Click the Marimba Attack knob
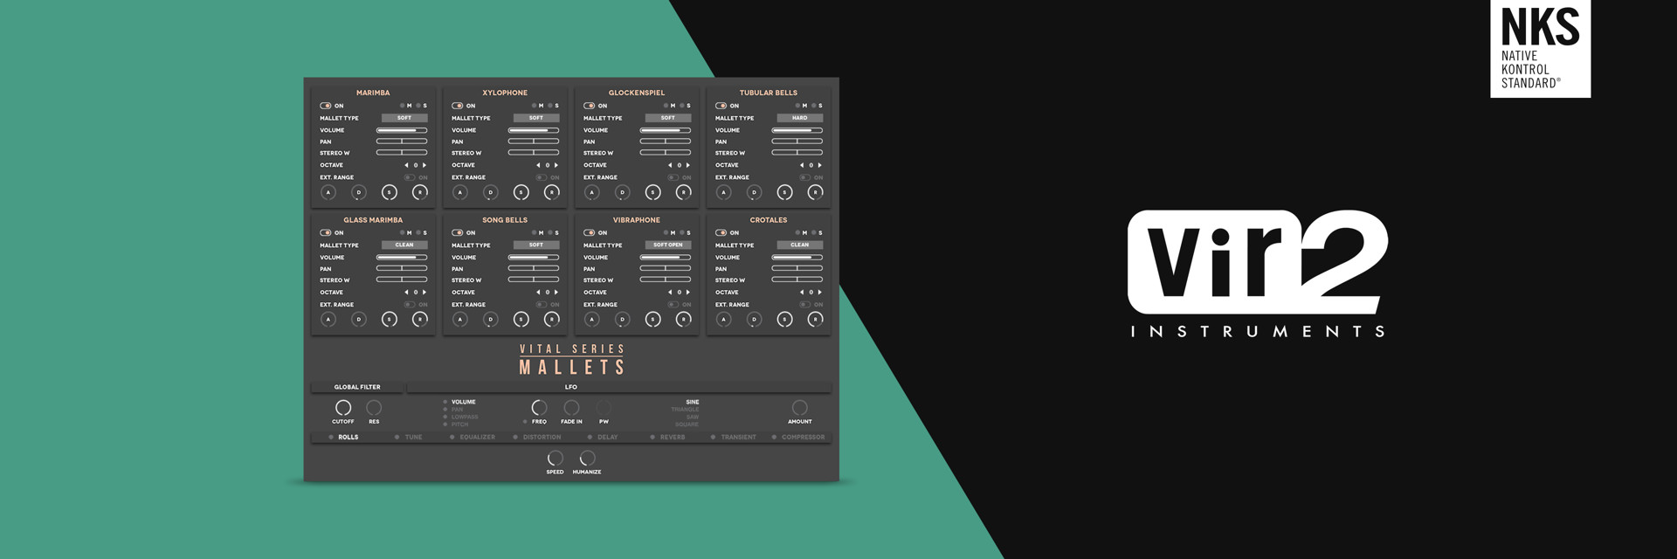 328,192
